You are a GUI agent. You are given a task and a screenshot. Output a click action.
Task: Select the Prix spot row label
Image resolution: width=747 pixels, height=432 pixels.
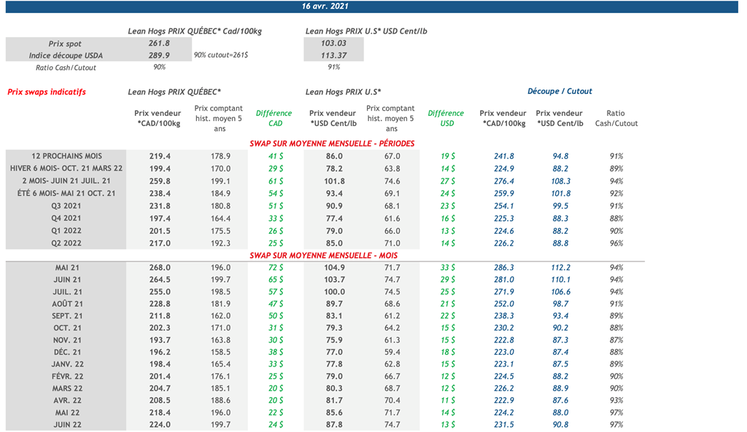[65, 44]
